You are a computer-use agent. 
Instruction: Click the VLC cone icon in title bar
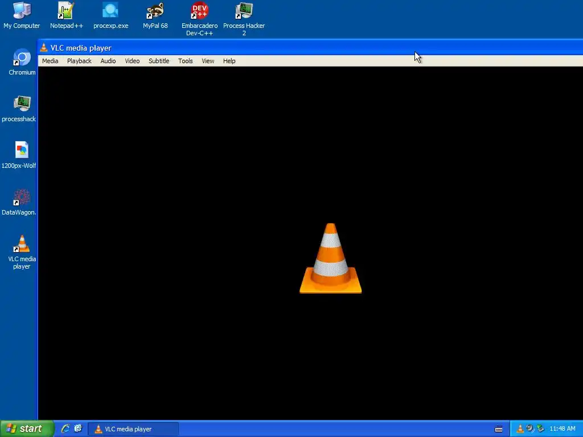tap(44, 48)
